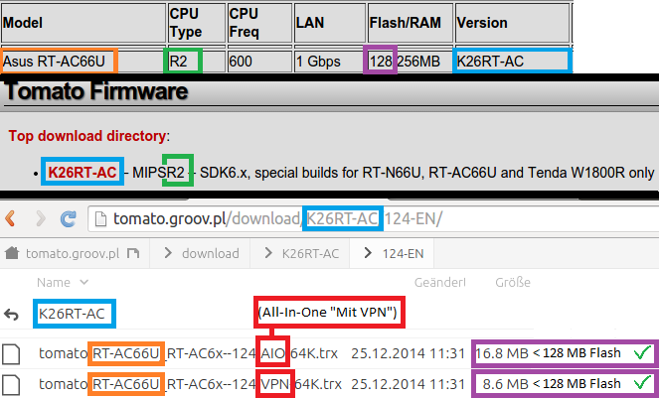Click the Version table header
Screen dimensions: 660x398
512,23
